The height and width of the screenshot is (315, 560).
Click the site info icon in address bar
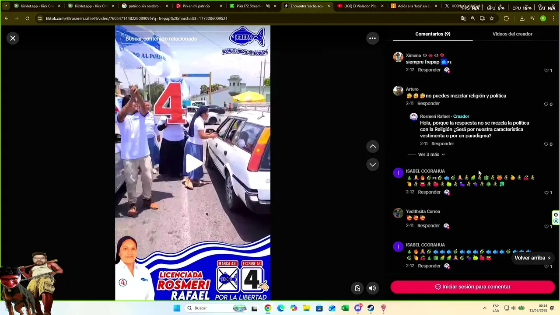click(40, 18)
